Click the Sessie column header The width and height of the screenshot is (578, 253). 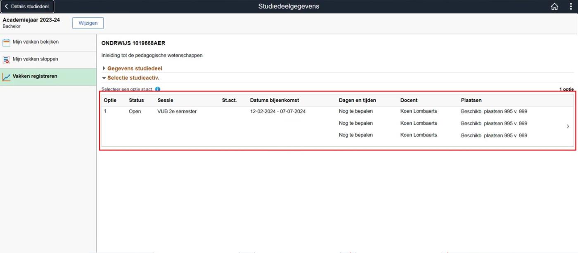pyautogui.click(x=165, y=100)
